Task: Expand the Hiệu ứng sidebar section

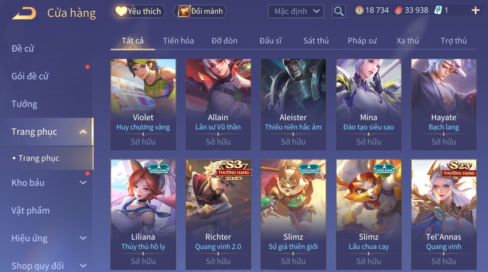Action: pyautogui.click(x=83, y=238)
